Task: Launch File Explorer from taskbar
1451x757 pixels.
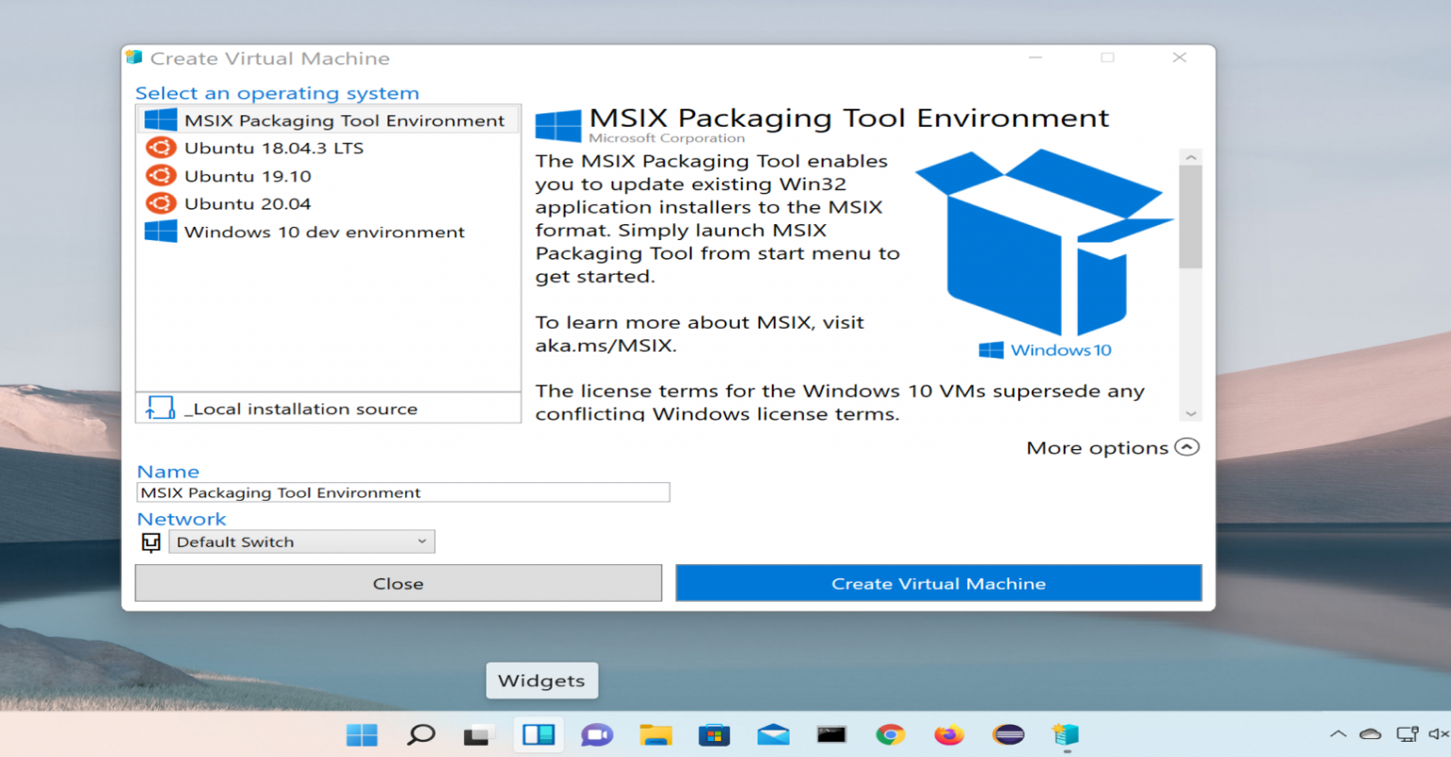Action: pos(656,734)
